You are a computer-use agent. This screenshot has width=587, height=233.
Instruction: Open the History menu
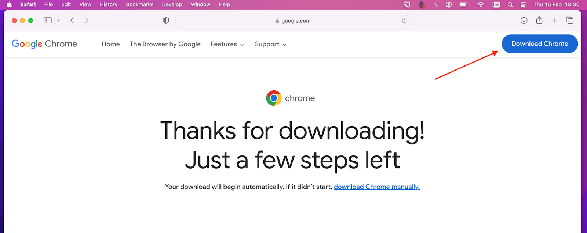(109, 4)
